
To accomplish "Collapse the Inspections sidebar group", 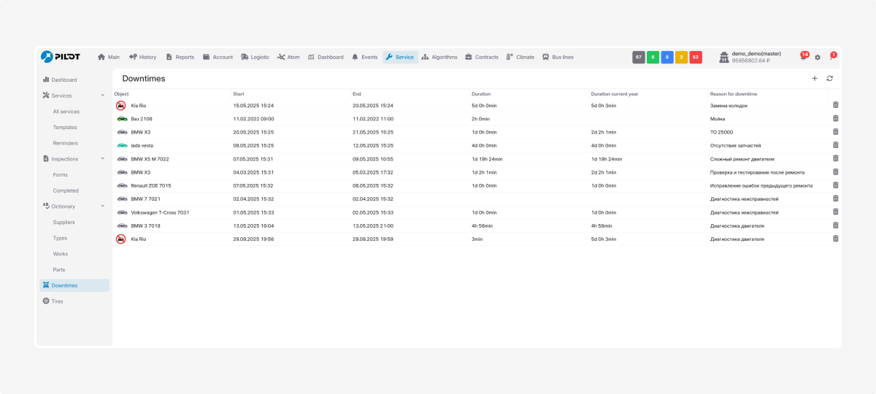I will point(102,159).
